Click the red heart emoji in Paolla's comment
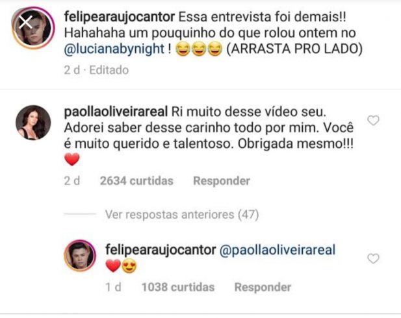 pyautogui.click(x=72, y=160)
